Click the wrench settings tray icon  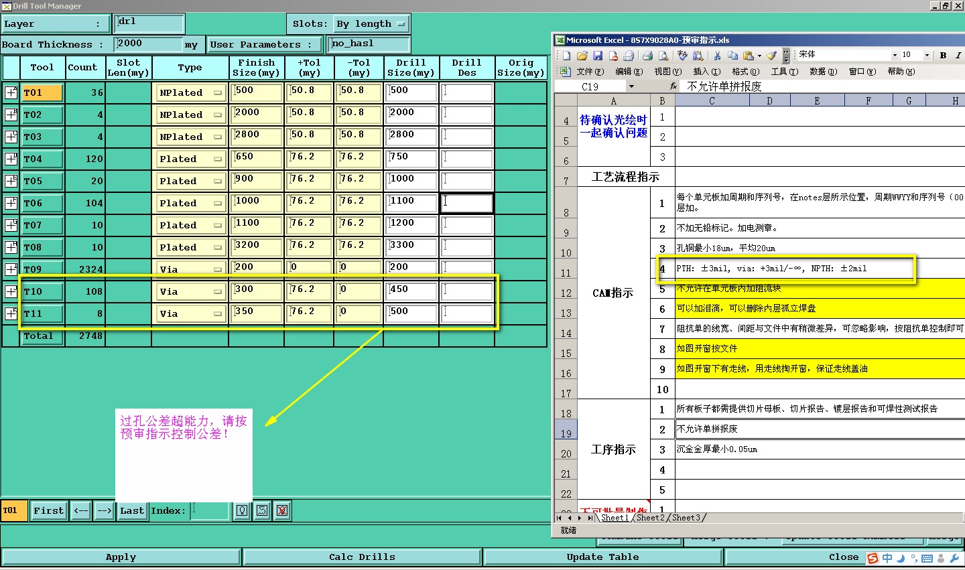point(954,558)
